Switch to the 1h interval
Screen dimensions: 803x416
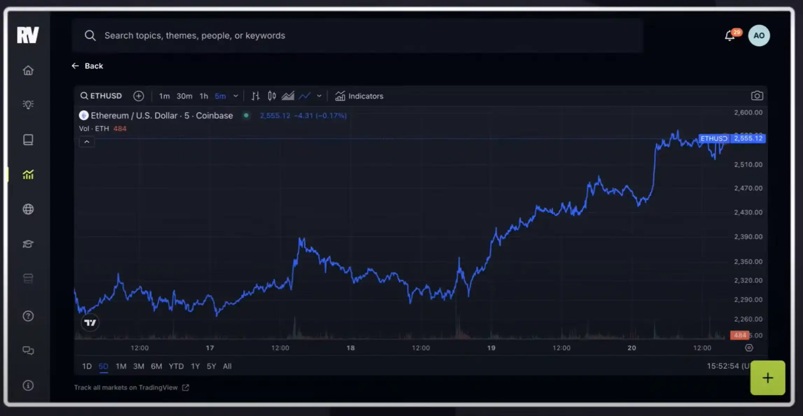tap(204, 96)
